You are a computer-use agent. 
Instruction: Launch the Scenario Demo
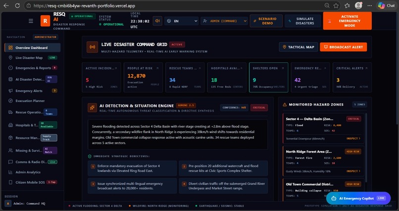tap(266, 21)
